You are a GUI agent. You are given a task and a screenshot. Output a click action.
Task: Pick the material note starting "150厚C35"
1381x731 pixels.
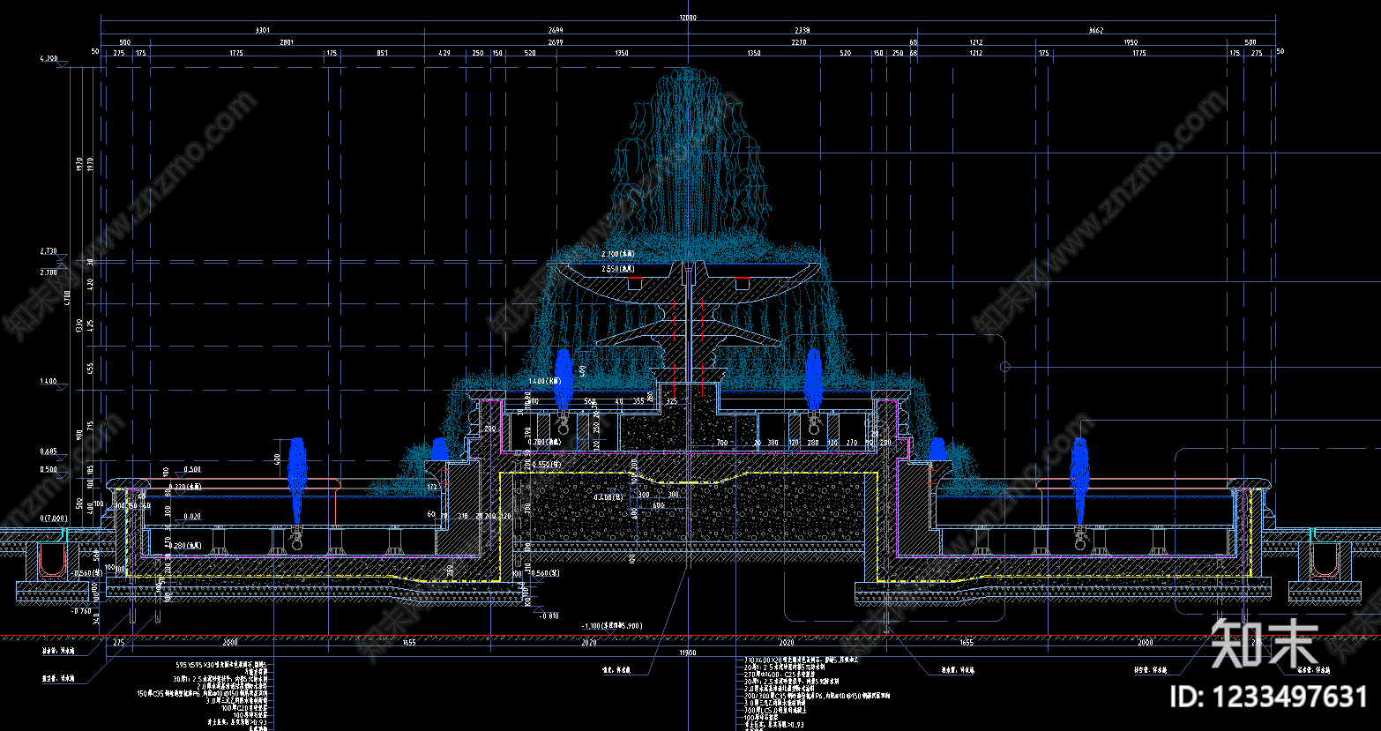(202, 694)
